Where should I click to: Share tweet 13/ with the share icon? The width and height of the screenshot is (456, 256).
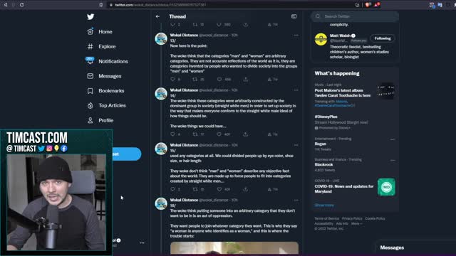(x=246, y=79)
